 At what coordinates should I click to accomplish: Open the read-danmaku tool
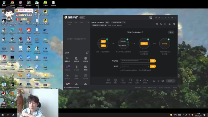click(x=86, y=68)
